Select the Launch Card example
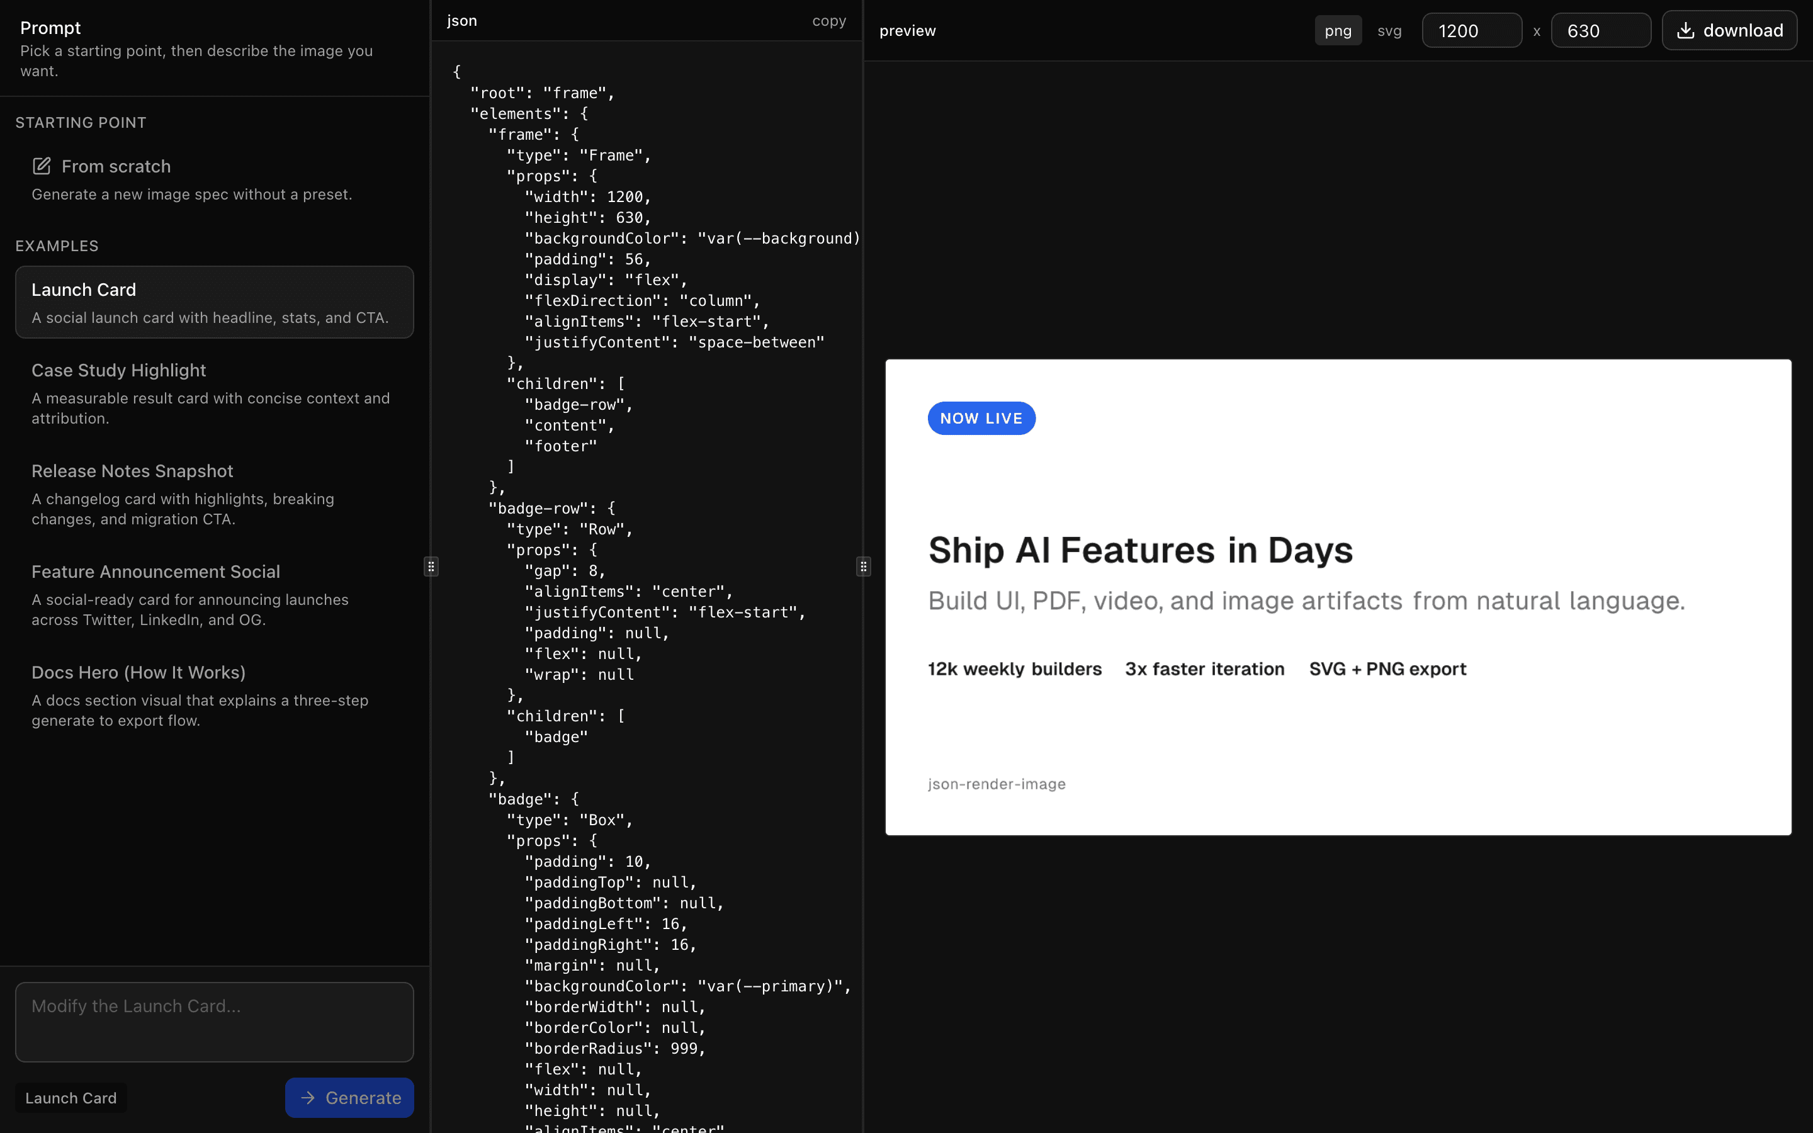This screenshot has height=1133, width=1813. [213, 302]
